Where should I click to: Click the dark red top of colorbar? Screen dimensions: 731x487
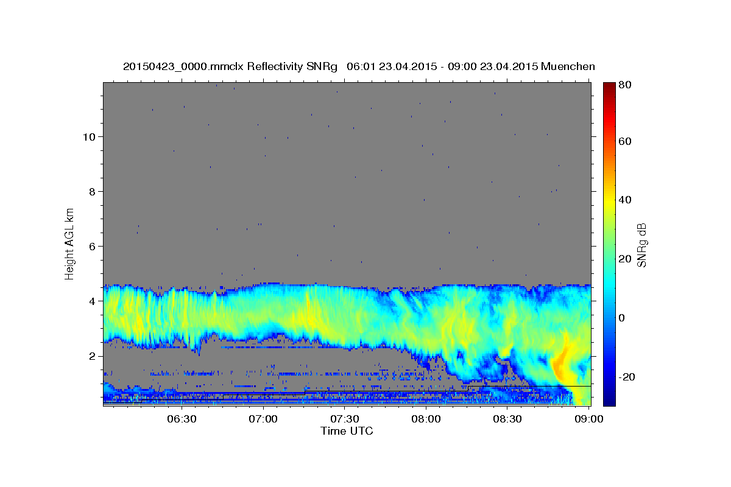tap(609, 87)
